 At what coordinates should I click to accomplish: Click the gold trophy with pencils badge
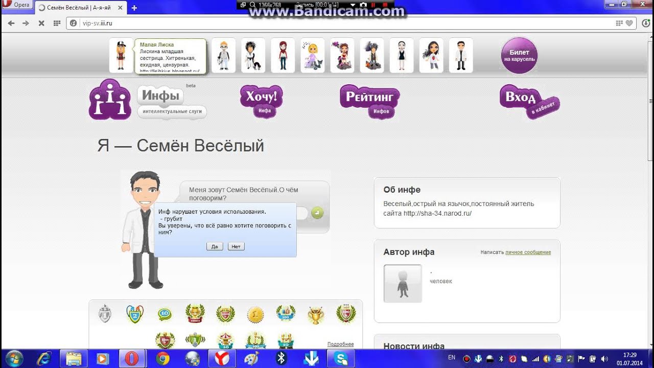316,315
